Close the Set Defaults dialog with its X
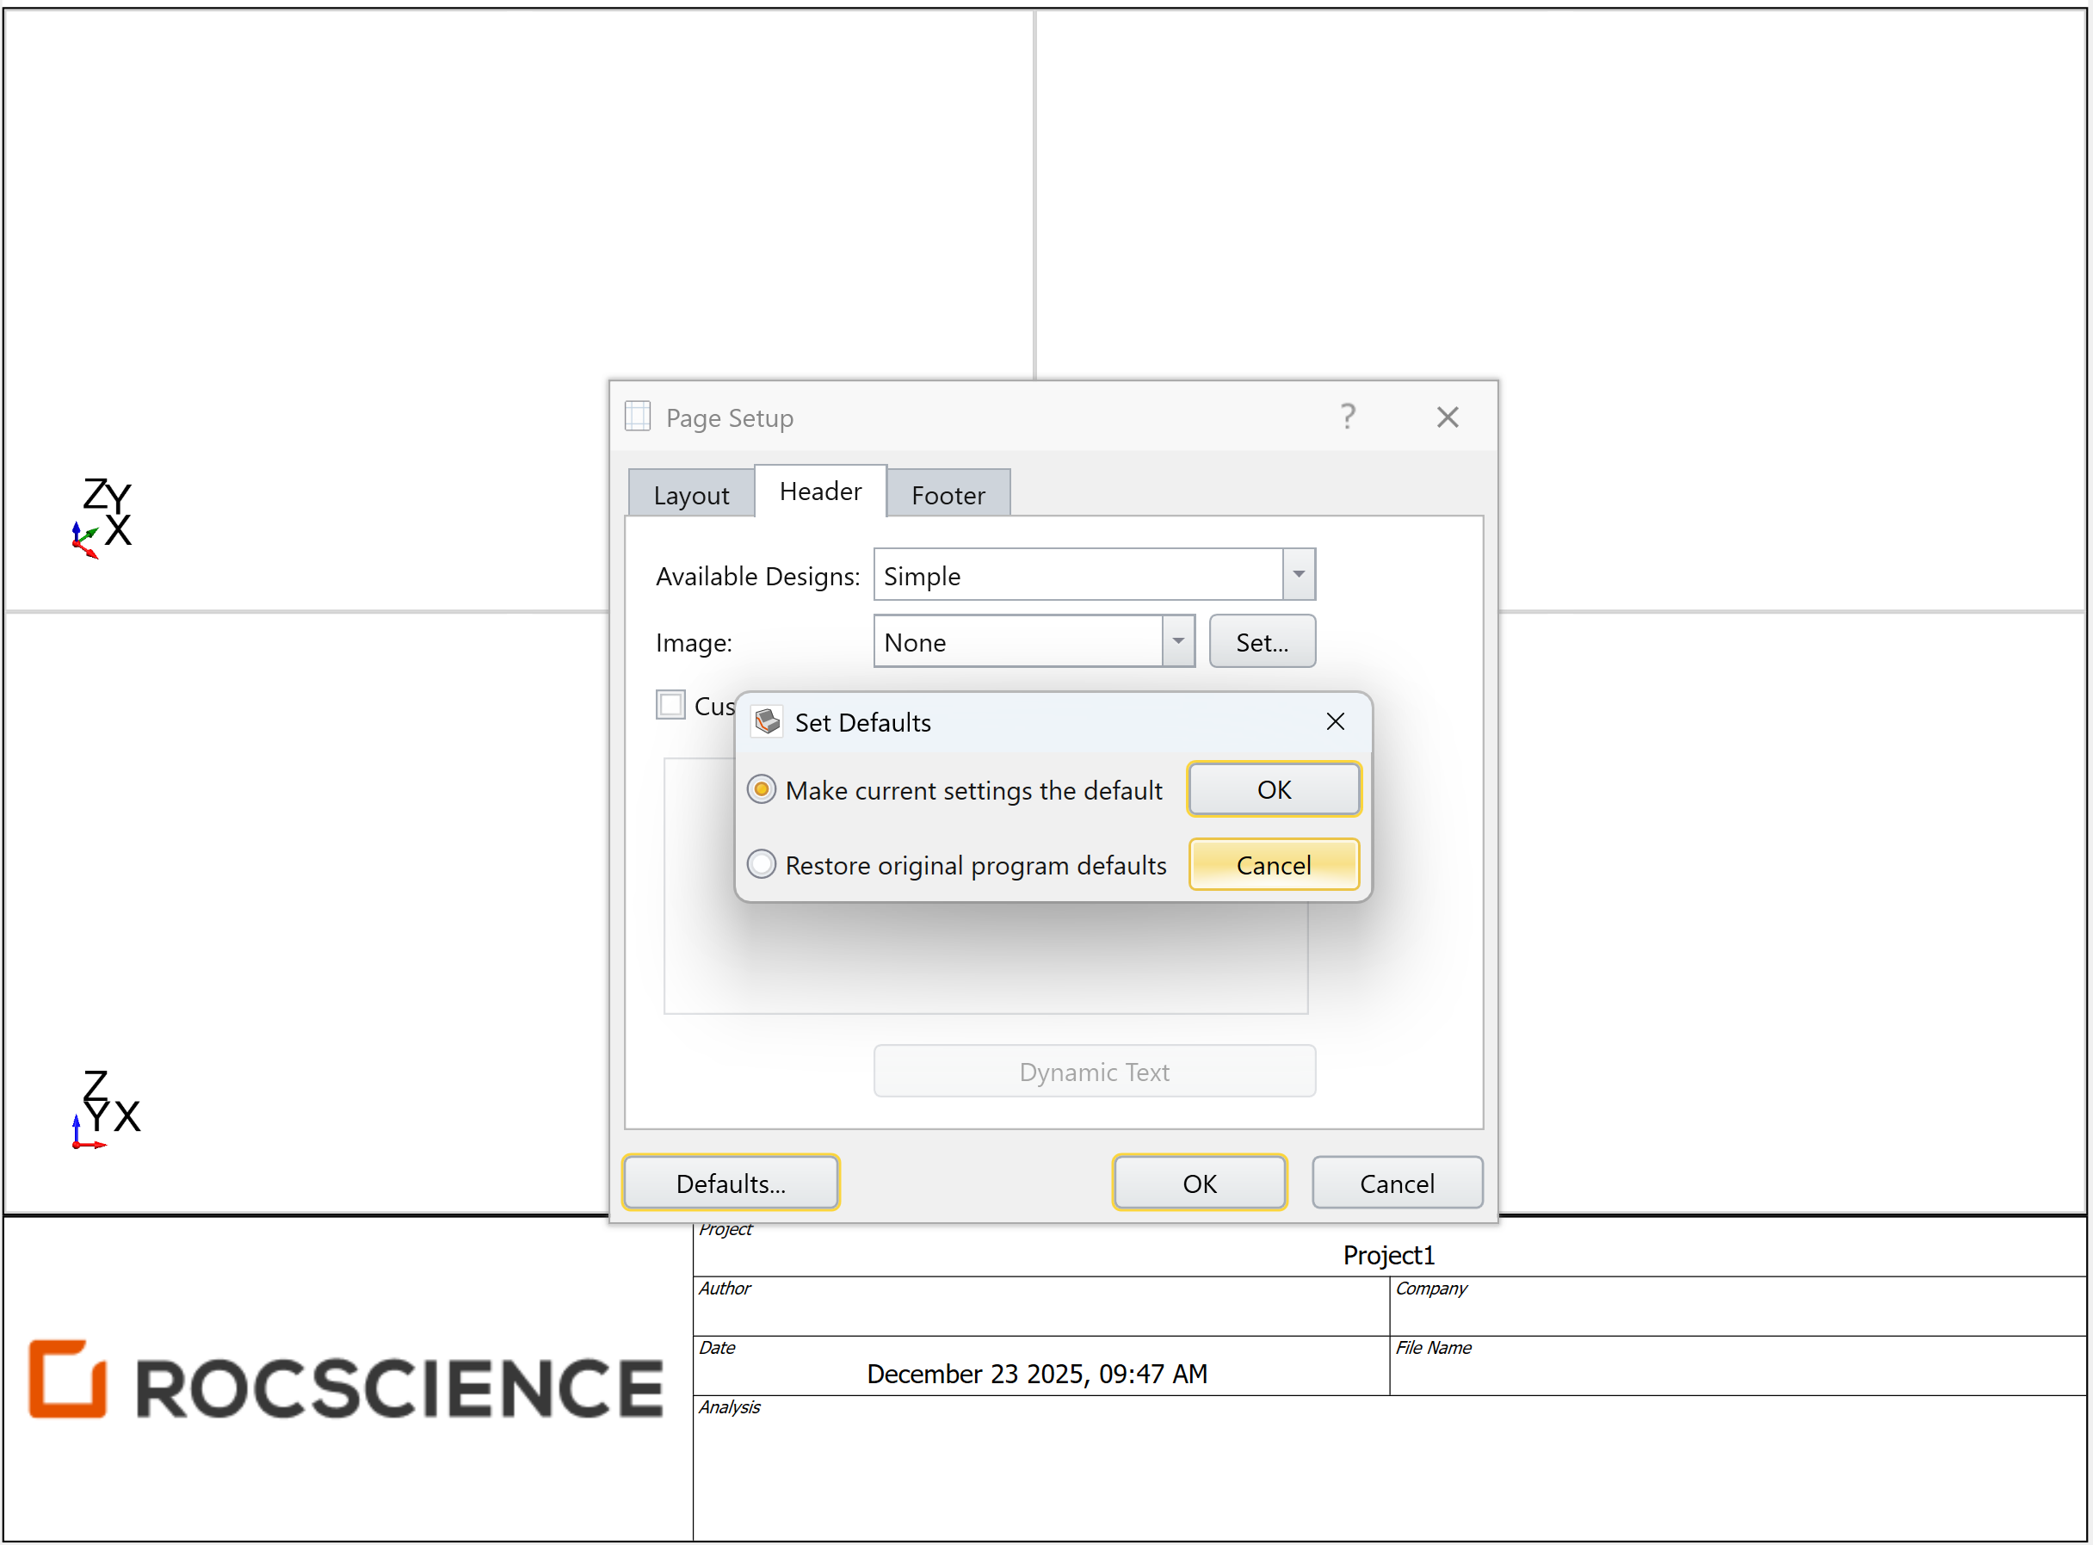2093x1545 pixels. (x=1336, y=721)
